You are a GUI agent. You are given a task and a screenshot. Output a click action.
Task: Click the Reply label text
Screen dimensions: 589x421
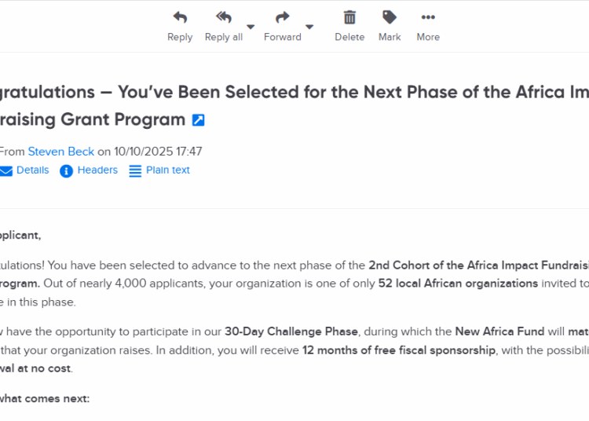180,37
